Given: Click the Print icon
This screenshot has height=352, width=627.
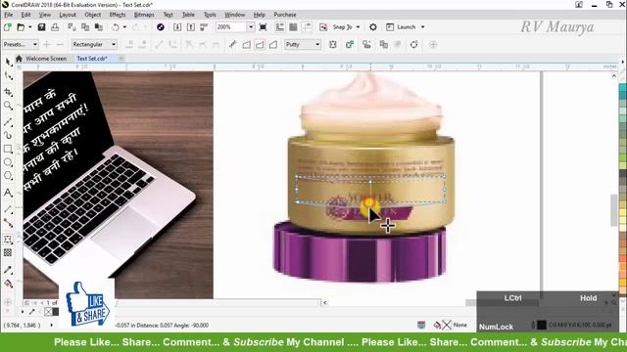Looking at the screenshot, I should 55,27.
